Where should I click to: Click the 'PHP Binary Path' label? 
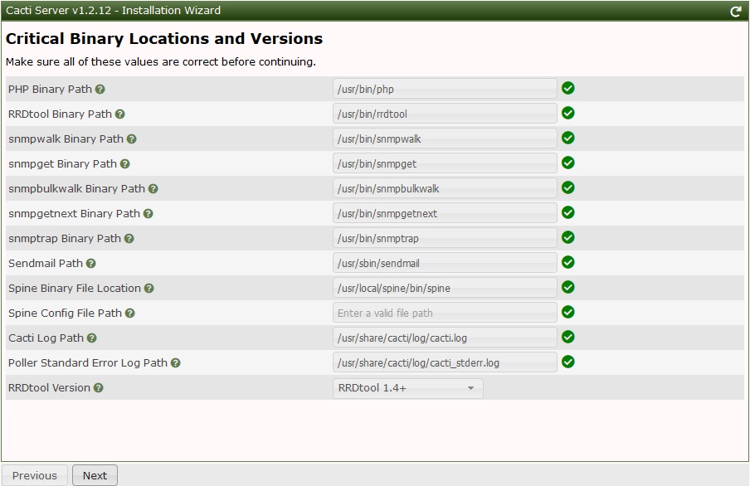click(x=50, y=90)
